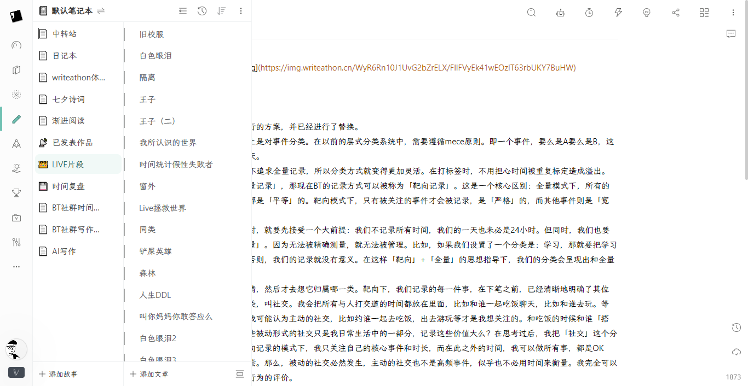This screenshot has width=748, height=386.
Task: Open the 时间统计假性失败者 article
Action: coord(176,165)
